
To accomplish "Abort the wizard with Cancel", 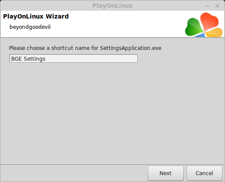I will [204, 173].
